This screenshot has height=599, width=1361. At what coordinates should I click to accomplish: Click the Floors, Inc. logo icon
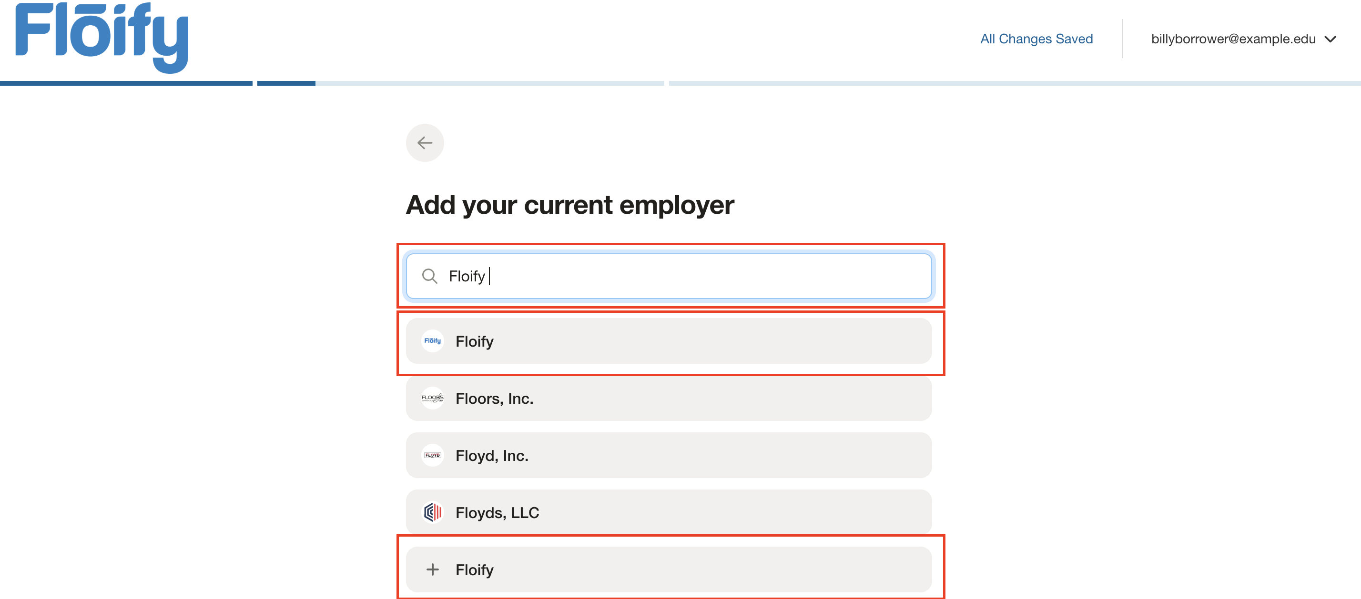(432, 398)
